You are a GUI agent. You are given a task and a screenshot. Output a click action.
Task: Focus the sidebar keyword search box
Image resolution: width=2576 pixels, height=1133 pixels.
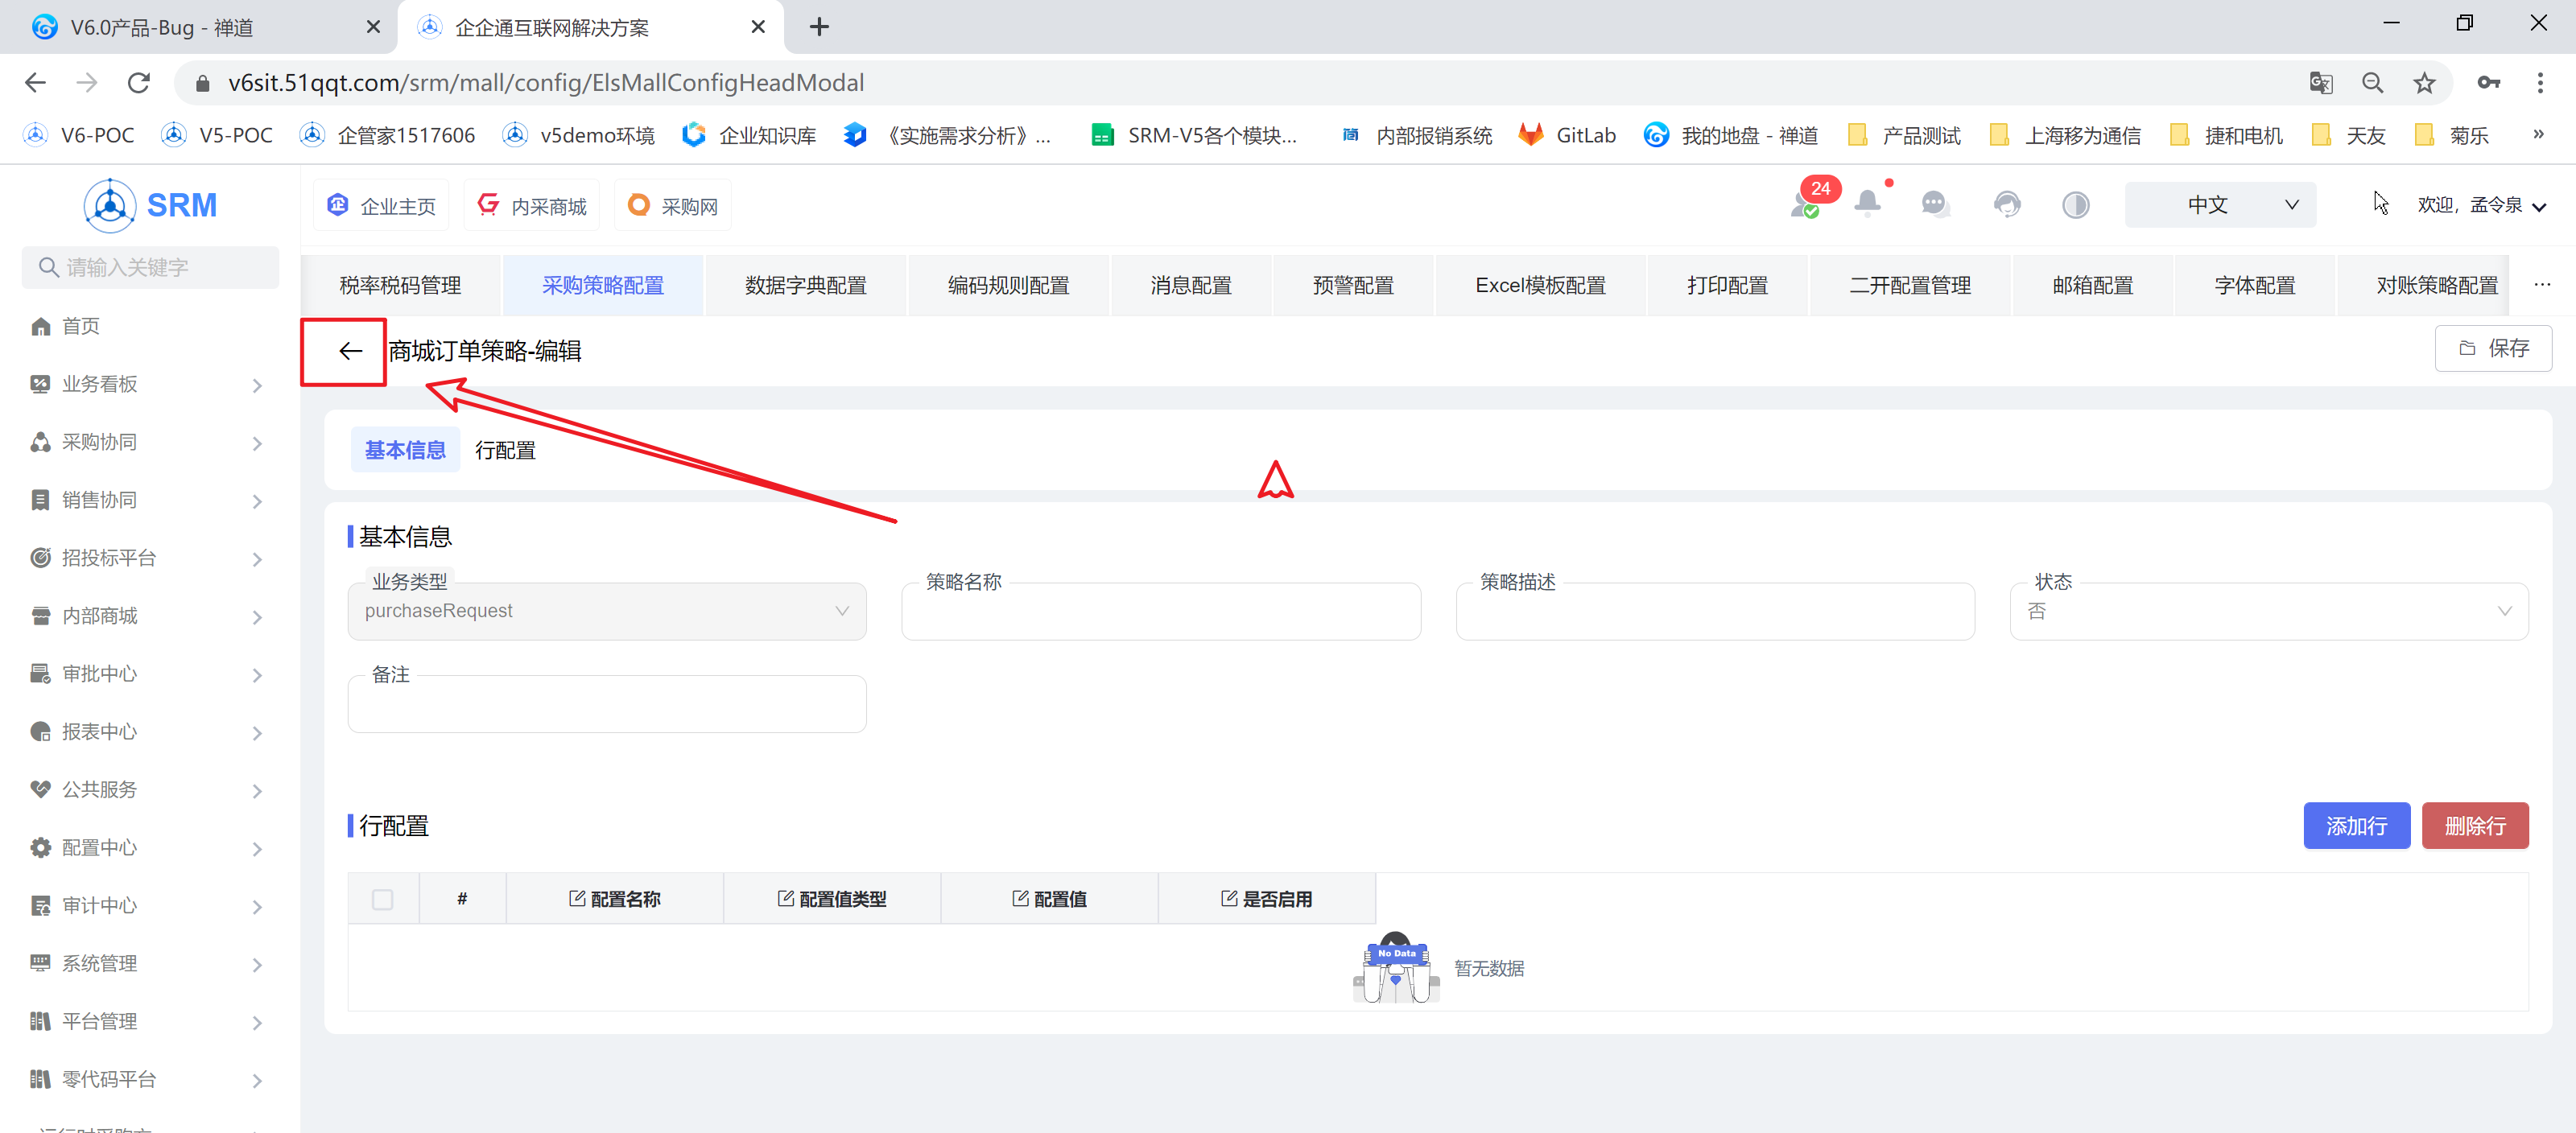tap(150, 267)
